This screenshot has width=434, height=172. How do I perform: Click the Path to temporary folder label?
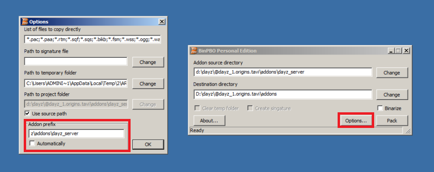coord(50,73)
